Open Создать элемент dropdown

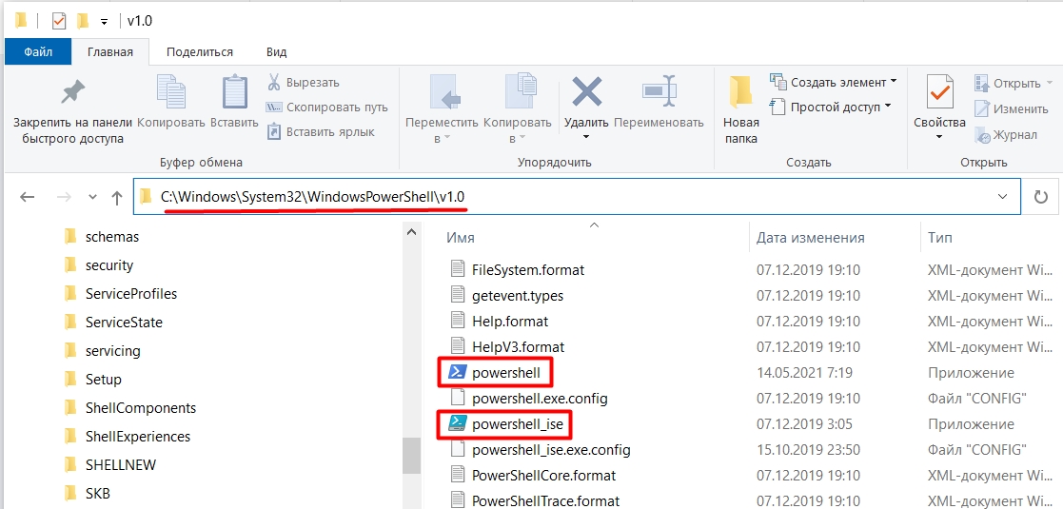[x=834, y=82]
